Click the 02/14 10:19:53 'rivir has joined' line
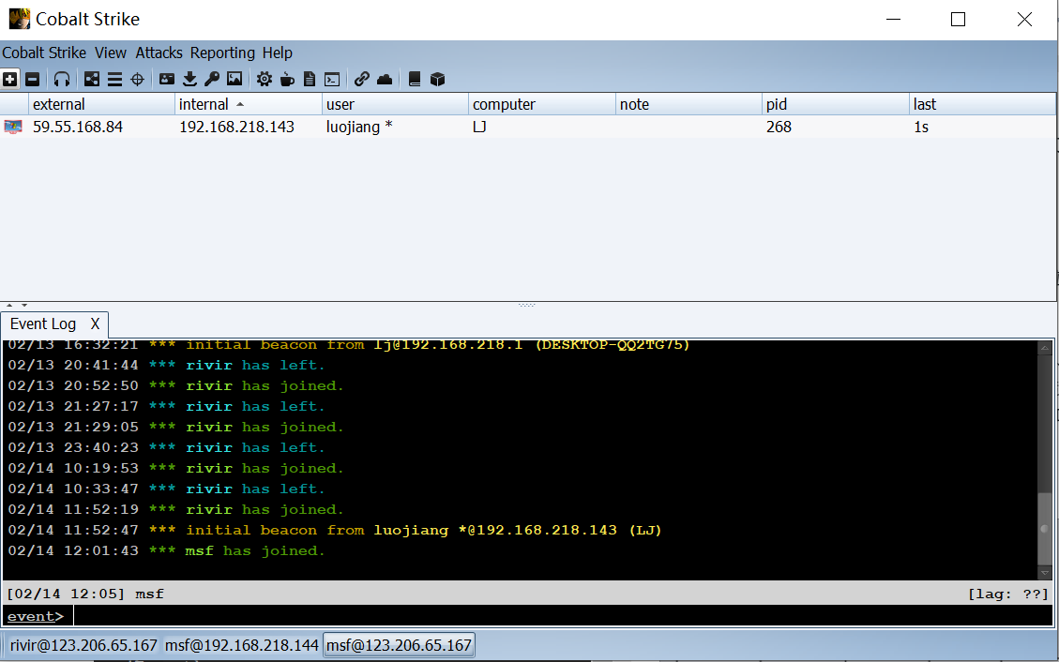Image resolution: width=1059 pixels, height=662 pixels. [175, 468]
